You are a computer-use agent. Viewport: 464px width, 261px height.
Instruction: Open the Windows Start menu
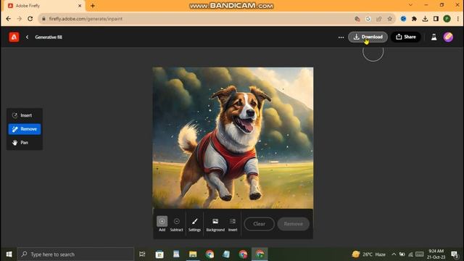pyautogui.click(x=9, y=254)
